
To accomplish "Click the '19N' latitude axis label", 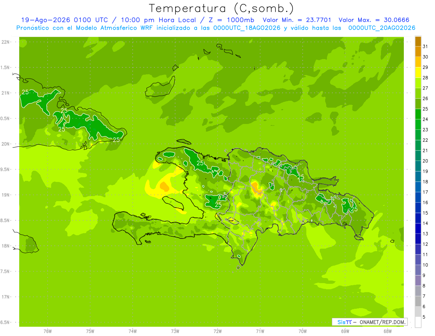I will [x=5, y=195].
